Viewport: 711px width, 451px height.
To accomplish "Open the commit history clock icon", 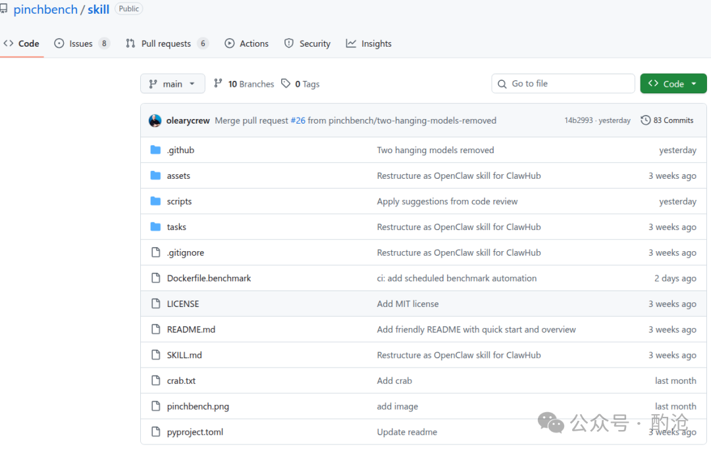I will coord(645,120).
